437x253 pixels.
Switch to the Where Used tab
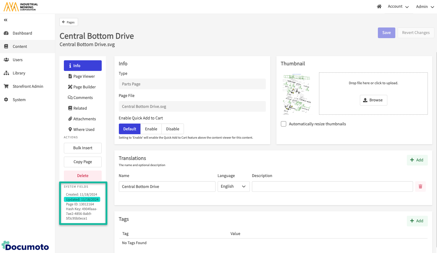click(84, 129)
